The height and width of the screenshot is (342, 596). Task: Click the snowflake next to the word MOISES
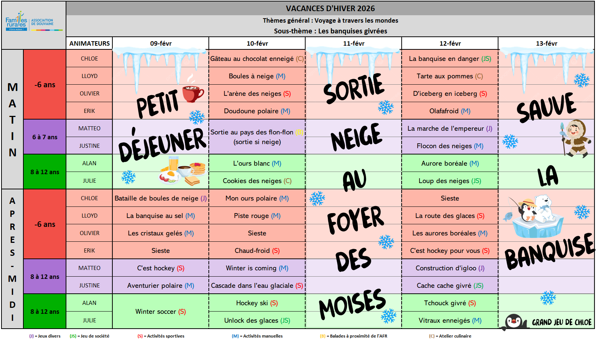point(389,316)
